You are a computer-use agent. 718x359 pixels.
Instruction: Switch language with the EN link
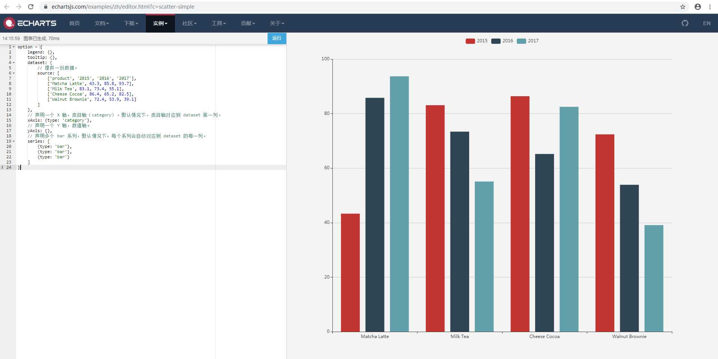[x=707, y=23]
